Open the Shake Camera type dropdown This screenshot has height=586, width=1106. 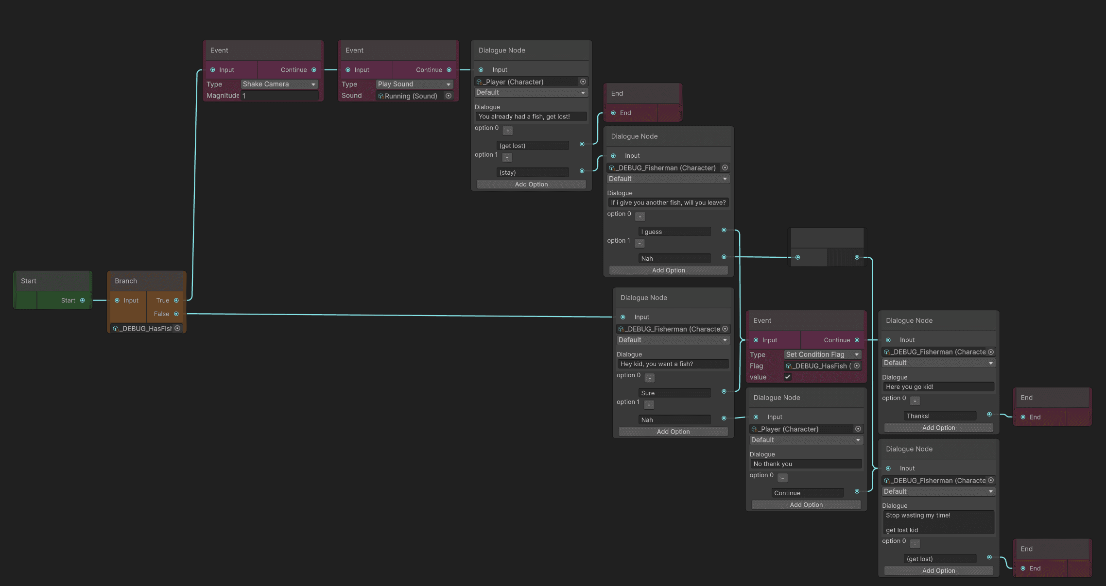click(279, 84)
